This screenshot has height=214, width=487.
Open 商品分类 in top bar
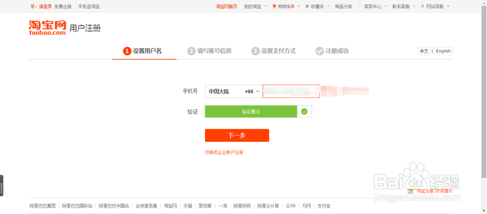tap(343, 6)
